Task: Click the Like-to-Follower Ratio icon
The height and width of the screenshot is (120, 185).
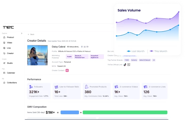Action: (56, 87)
